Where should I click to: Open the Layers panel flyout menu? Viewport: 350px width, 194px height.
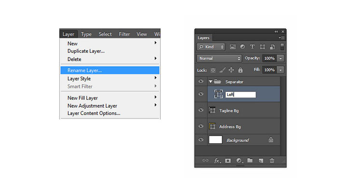[x=282, y=38]
